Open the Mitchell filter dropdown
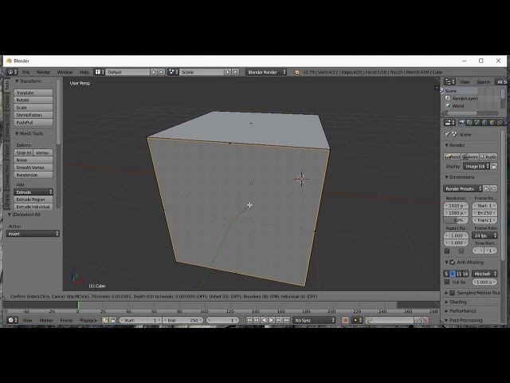 coord(484,274)
